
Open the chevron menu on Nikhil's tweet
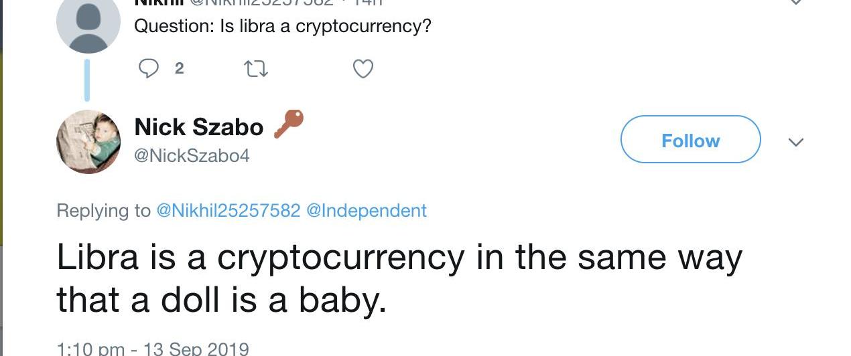(795, 3)
